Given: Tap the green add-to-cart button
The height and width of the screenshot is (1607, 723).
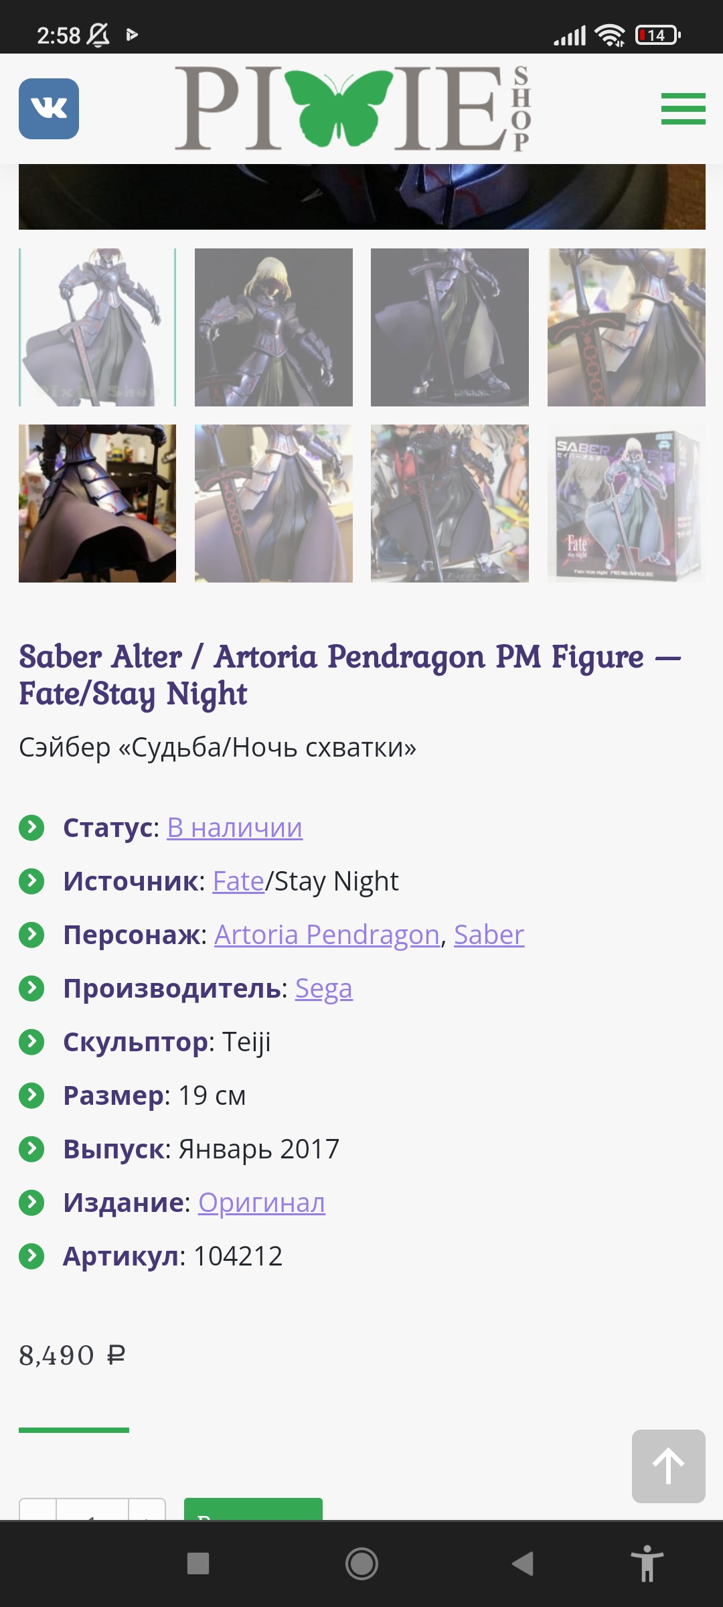Looking at the screenshot, I should coord(253,1509).
